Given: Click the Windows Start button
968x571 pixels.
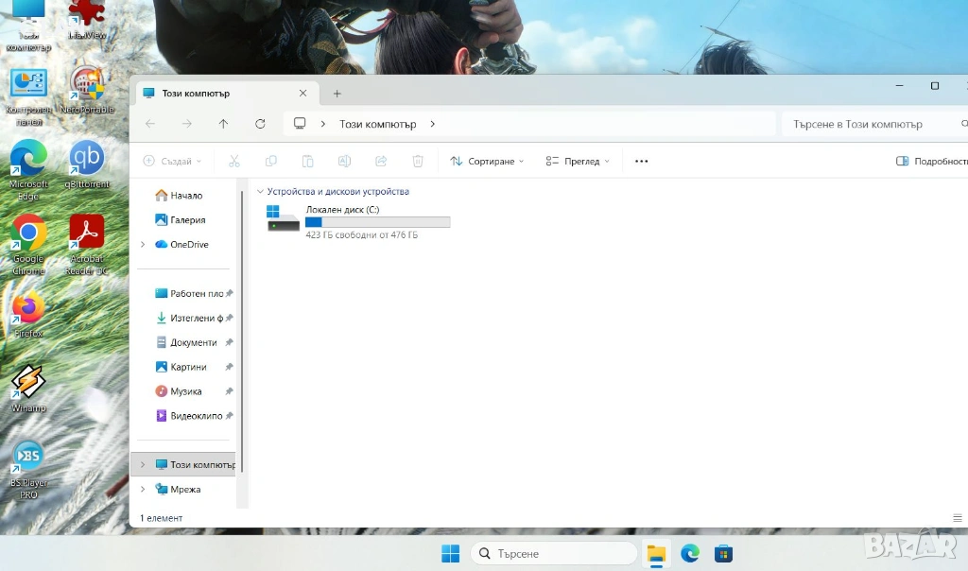Looking at the screenshot, I should [x=450, y=554].
